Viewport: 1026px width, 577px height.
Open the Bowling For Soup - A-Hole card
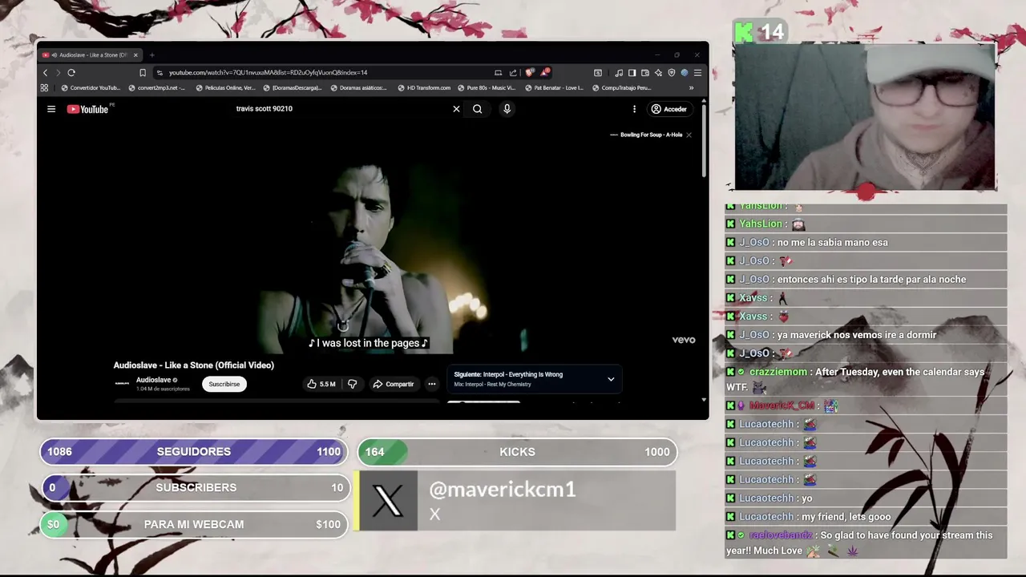(x=646, y=135)
